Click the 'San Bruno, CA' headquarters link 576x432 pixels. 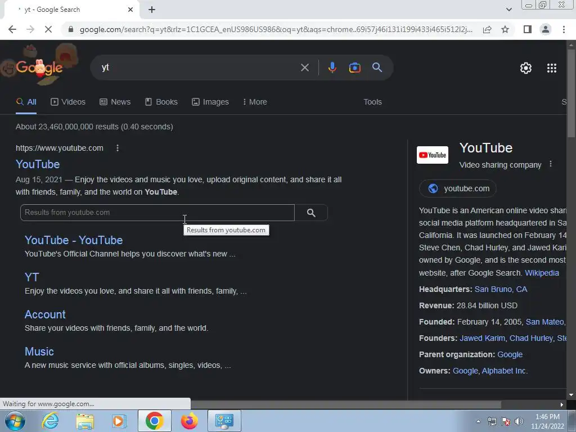click(x=501, y=289)
